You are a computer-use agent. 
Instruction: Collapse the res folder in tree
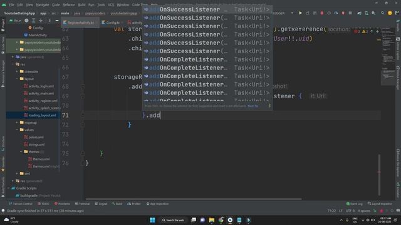(13, 64)
